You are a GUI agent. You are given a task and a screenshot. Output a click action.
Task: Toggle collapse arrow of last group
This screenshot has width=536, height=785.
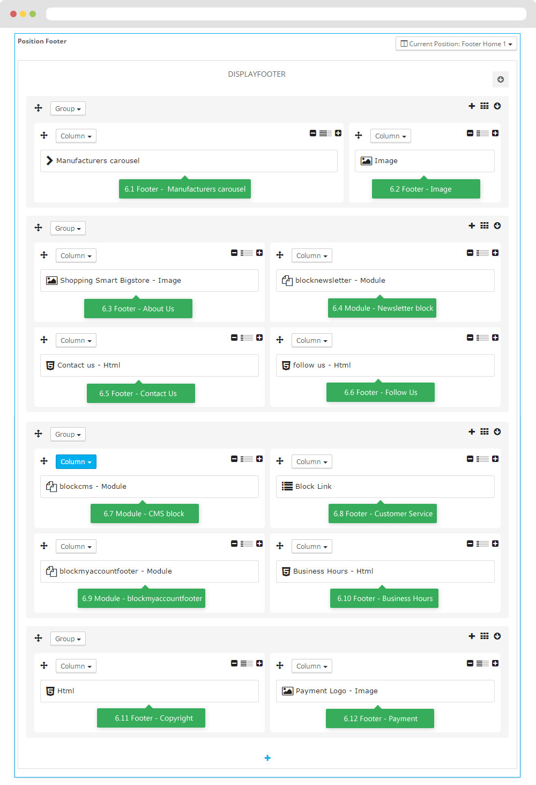(497, 636)
